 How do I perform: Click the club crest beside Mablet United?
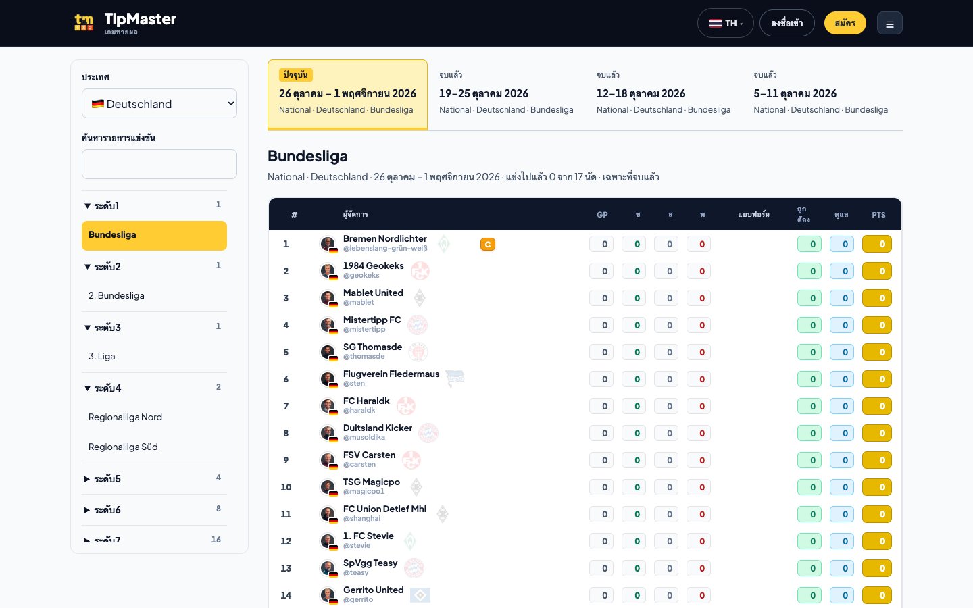pos(420,298)
